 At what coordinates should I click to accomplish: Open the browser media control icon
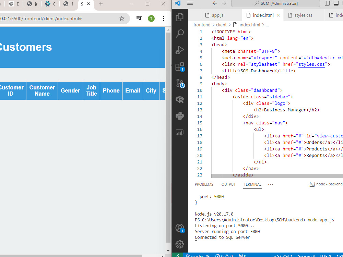tap(139, 19)
